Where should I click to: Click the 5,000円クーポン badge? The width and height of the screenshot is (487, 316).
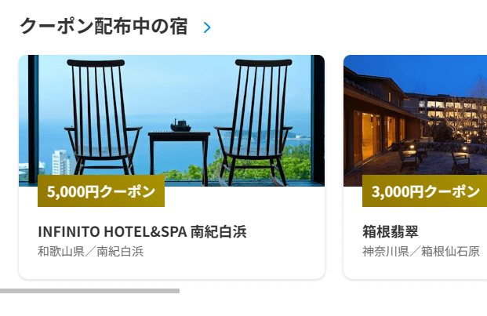pos(101,191)
